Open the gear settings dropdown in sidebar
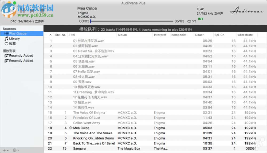Screen dimensions: 267x153 click(16, 150)
